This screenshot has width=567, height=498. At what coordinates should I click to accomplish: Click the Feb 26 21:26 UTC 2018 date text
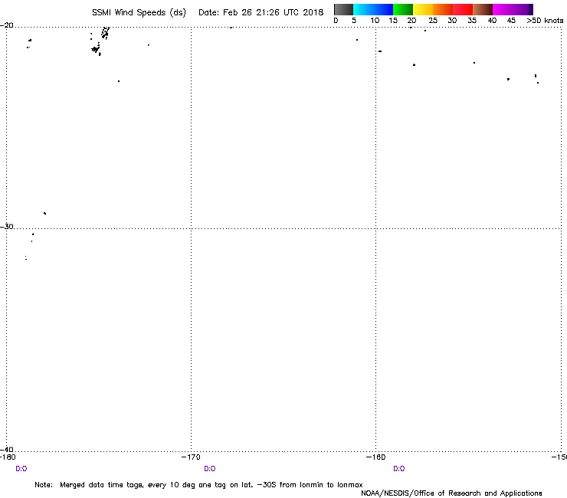[x=261, y=12]
